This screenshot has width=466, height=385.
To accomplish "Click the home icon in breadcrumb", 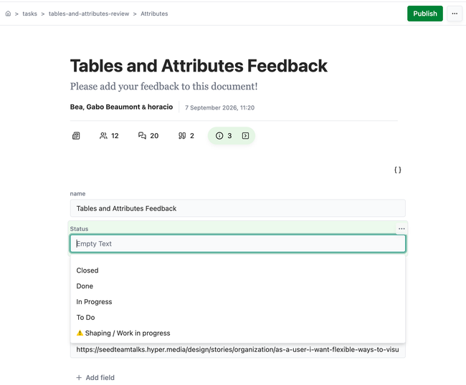I will click(x=8, y=14).
